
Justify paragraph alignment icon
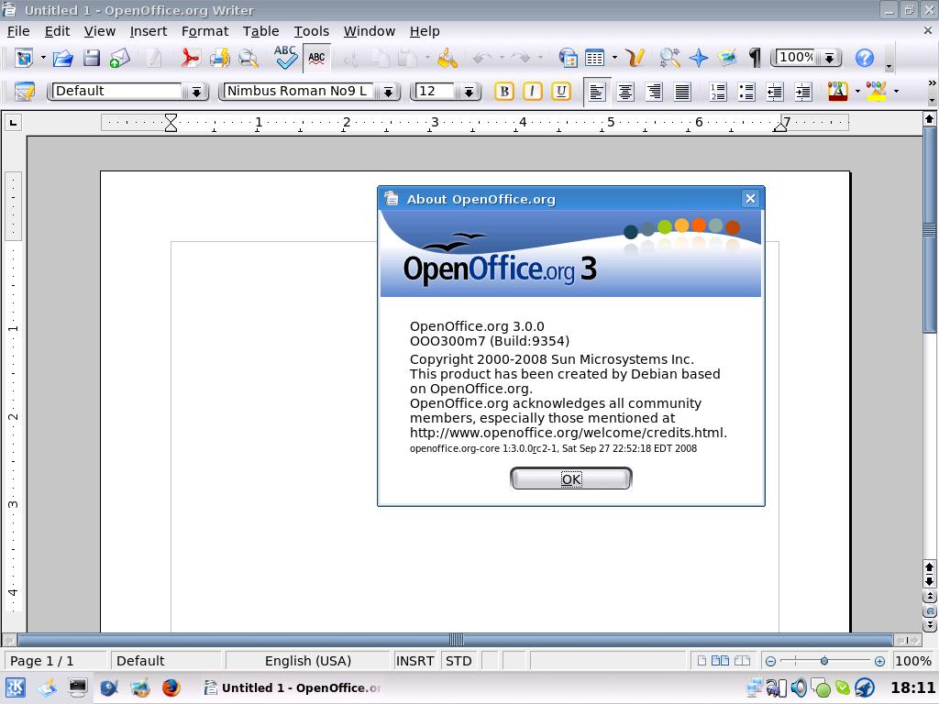click(x=682, y=92)
